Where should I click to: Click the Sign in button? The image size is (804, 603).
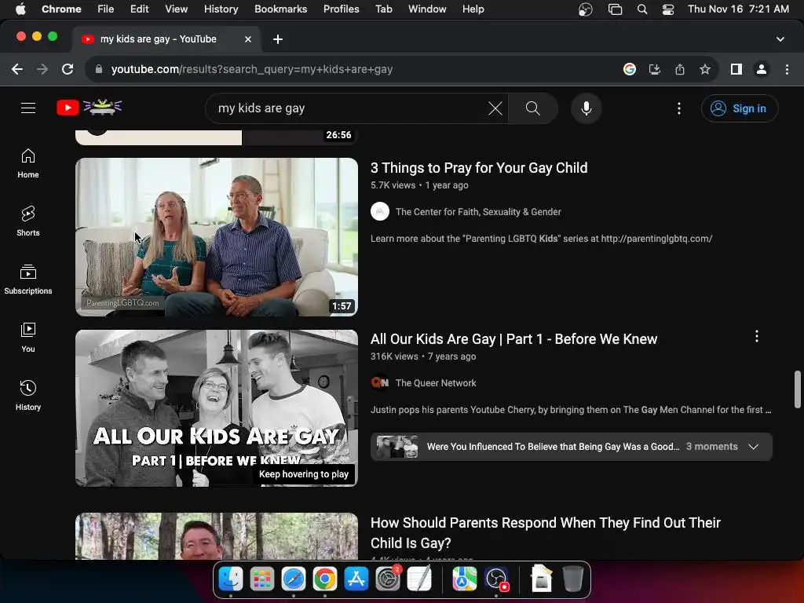(x=740, y=108)
